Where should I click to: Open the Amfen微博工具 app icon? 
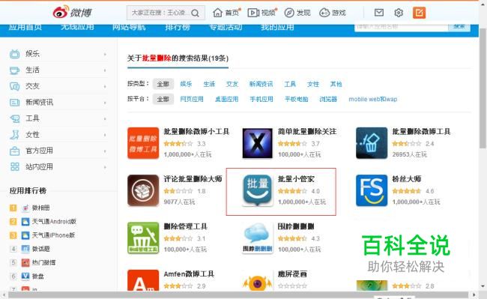point(143,280)
